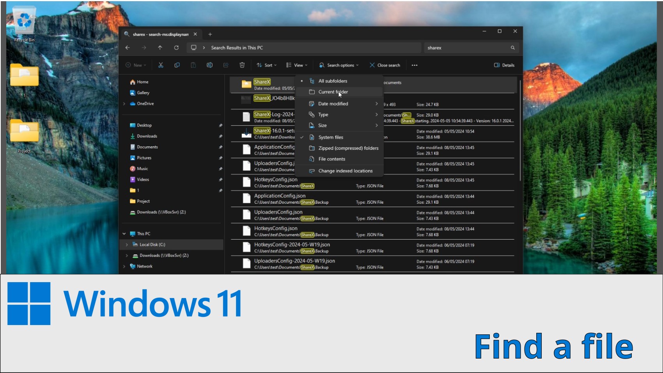Toggle the Details pane button

504,65
